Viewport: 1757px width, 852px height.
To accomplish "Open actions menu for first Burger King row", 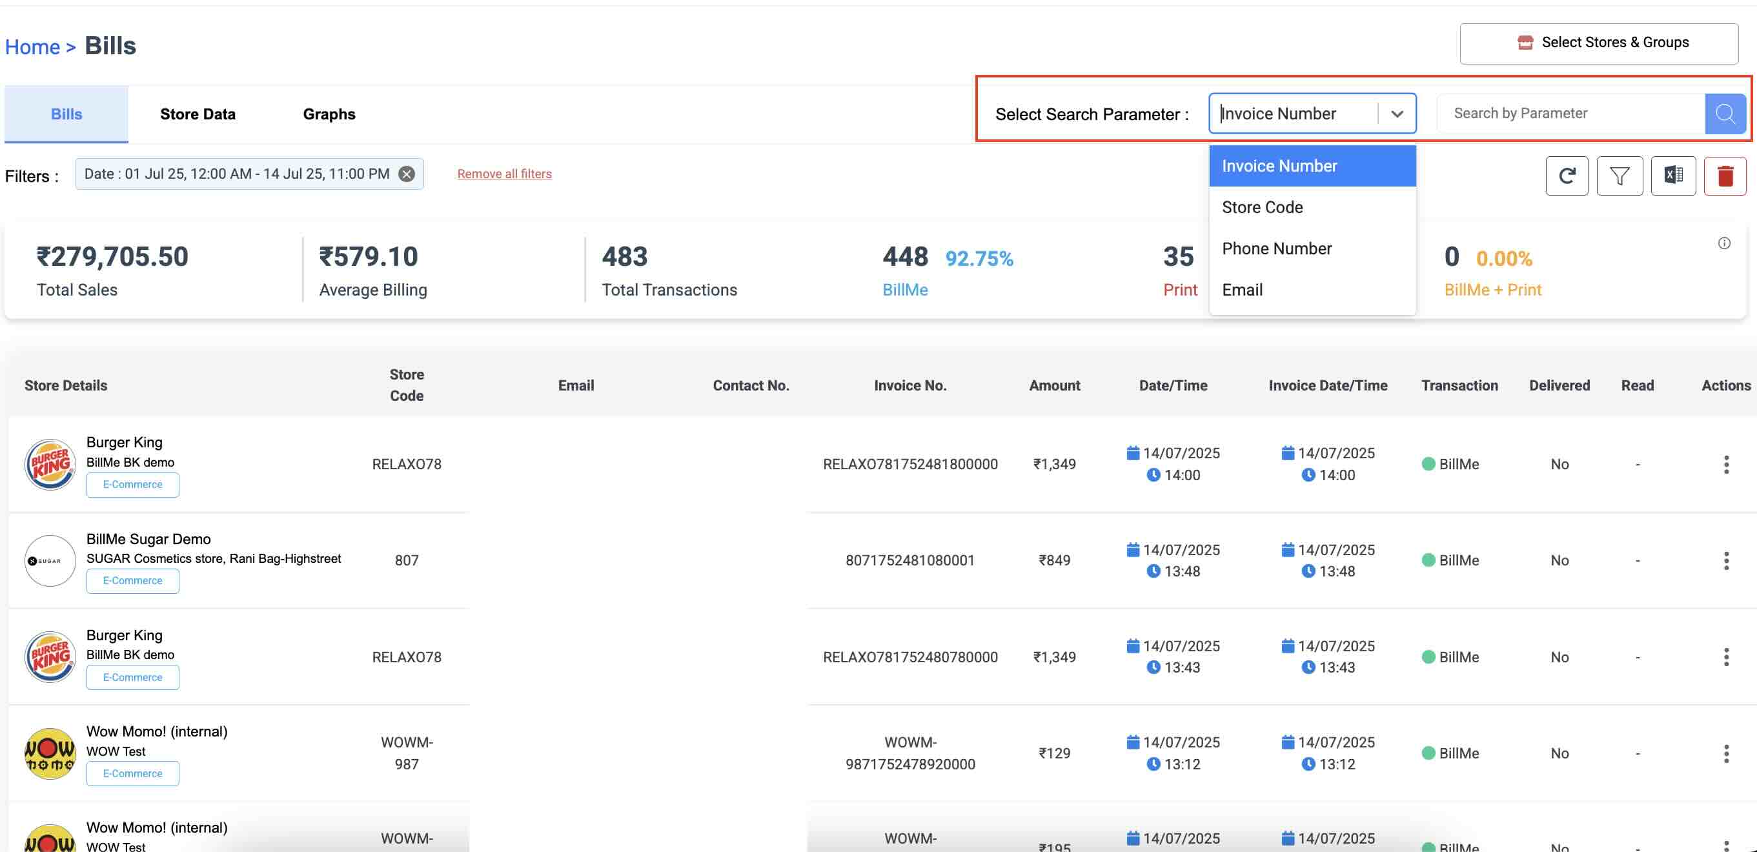I will tap(1725, 465).
